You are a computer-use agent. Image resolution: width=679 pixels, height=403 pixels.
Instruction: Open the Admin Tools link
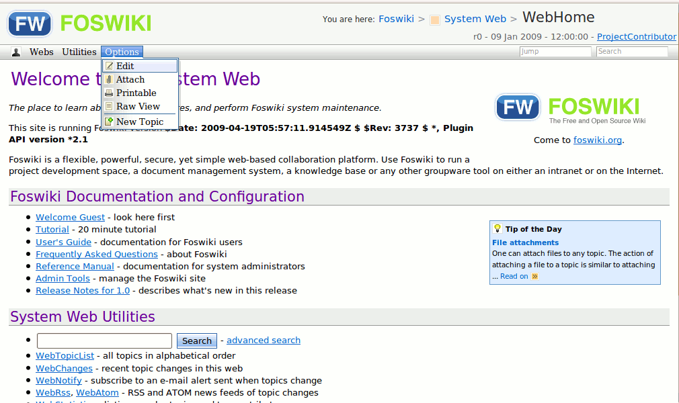63,278
